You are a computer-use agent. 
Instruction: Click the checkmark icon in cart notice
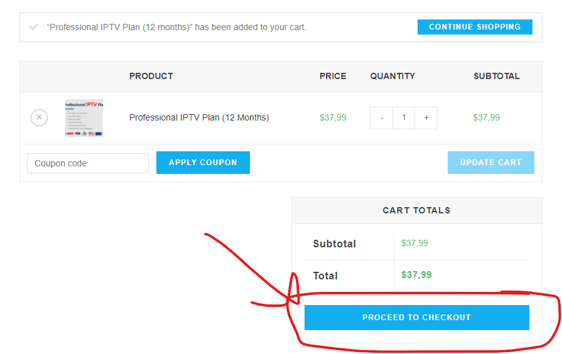pyautogui.click(x=34, y=27)
